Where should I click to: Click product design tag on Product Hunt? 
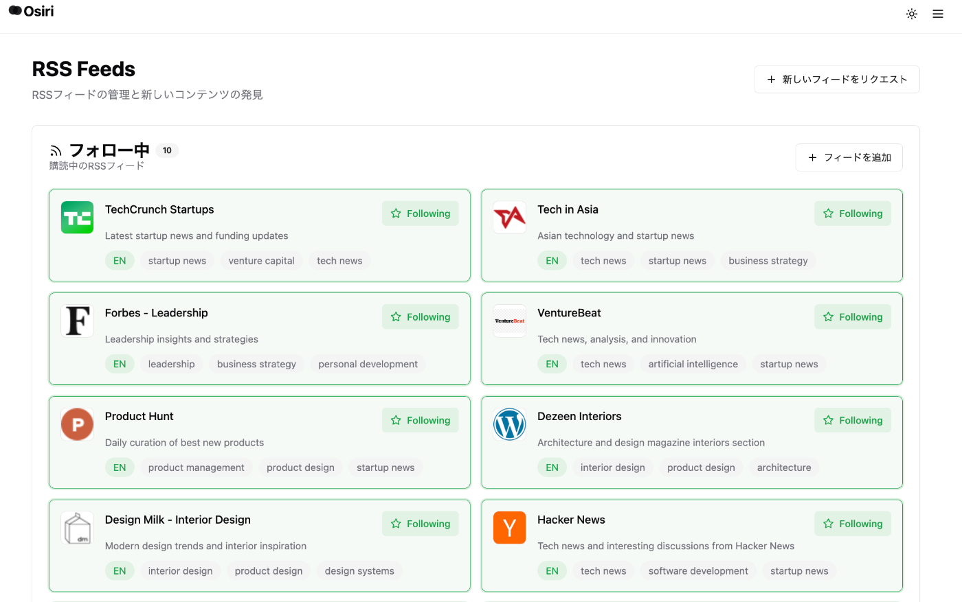click(x=300, y=467)
